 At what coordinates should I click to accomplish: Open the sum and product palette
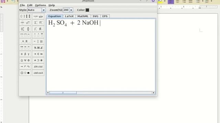pos(38,23)
